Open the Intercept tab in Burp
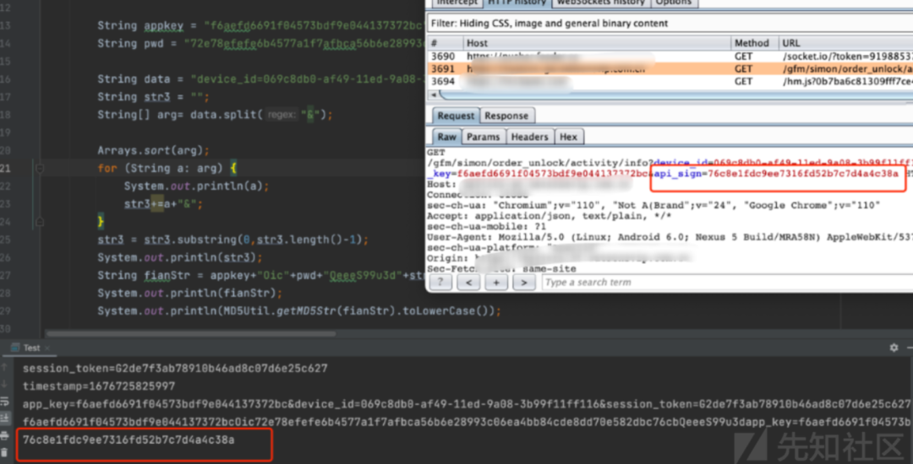Viewport: 913px width, 464px height. pyautogui.click(x=456, y=3)
